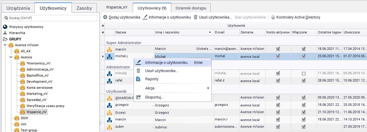Viewport: 367px width, 132px height.
Task: Click the pencil icon for user information in toolbar
Action: tap(145, 17)
